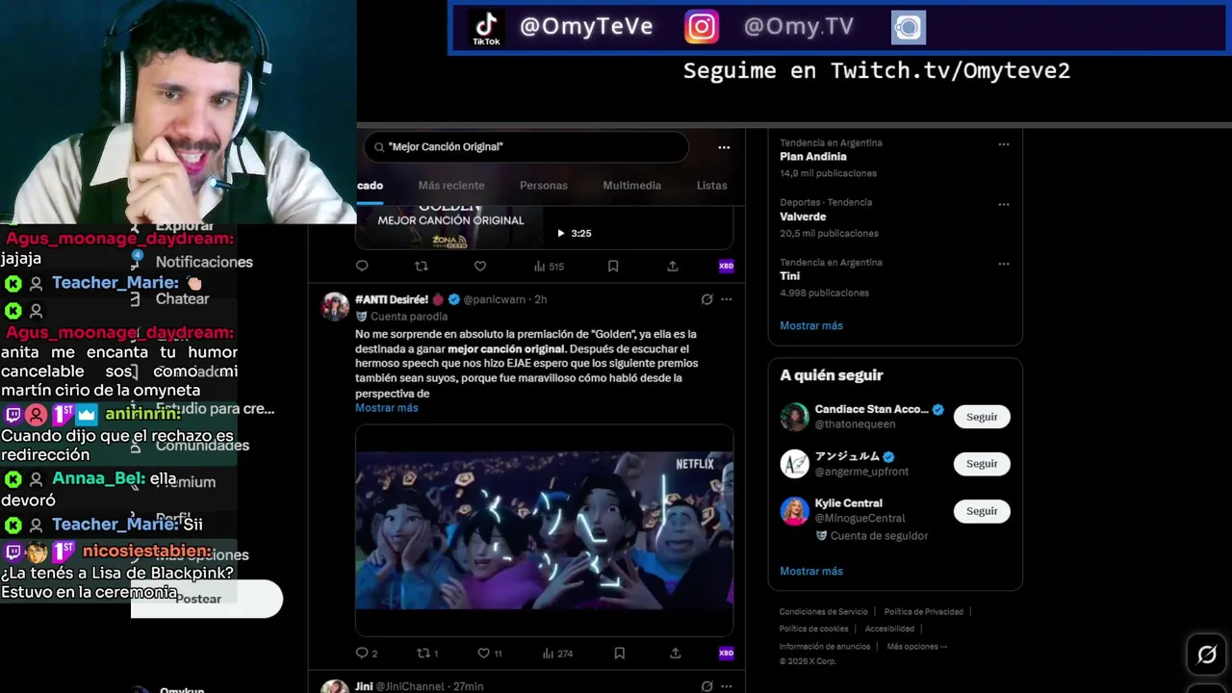Share the panicwarn post
This screenshot has height=693, width=1232.
675,654
